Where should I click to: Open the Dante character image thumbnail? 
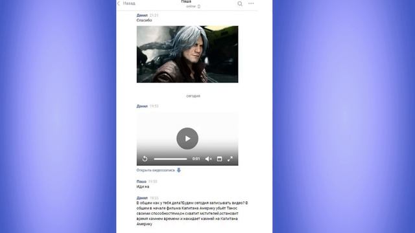[x=187, y=54]
